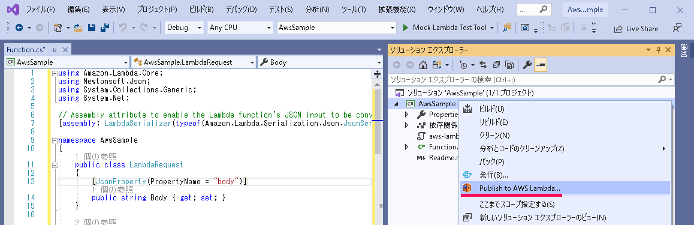
Task: Open the 表示(V) menu
Action: tap(113, 10)
